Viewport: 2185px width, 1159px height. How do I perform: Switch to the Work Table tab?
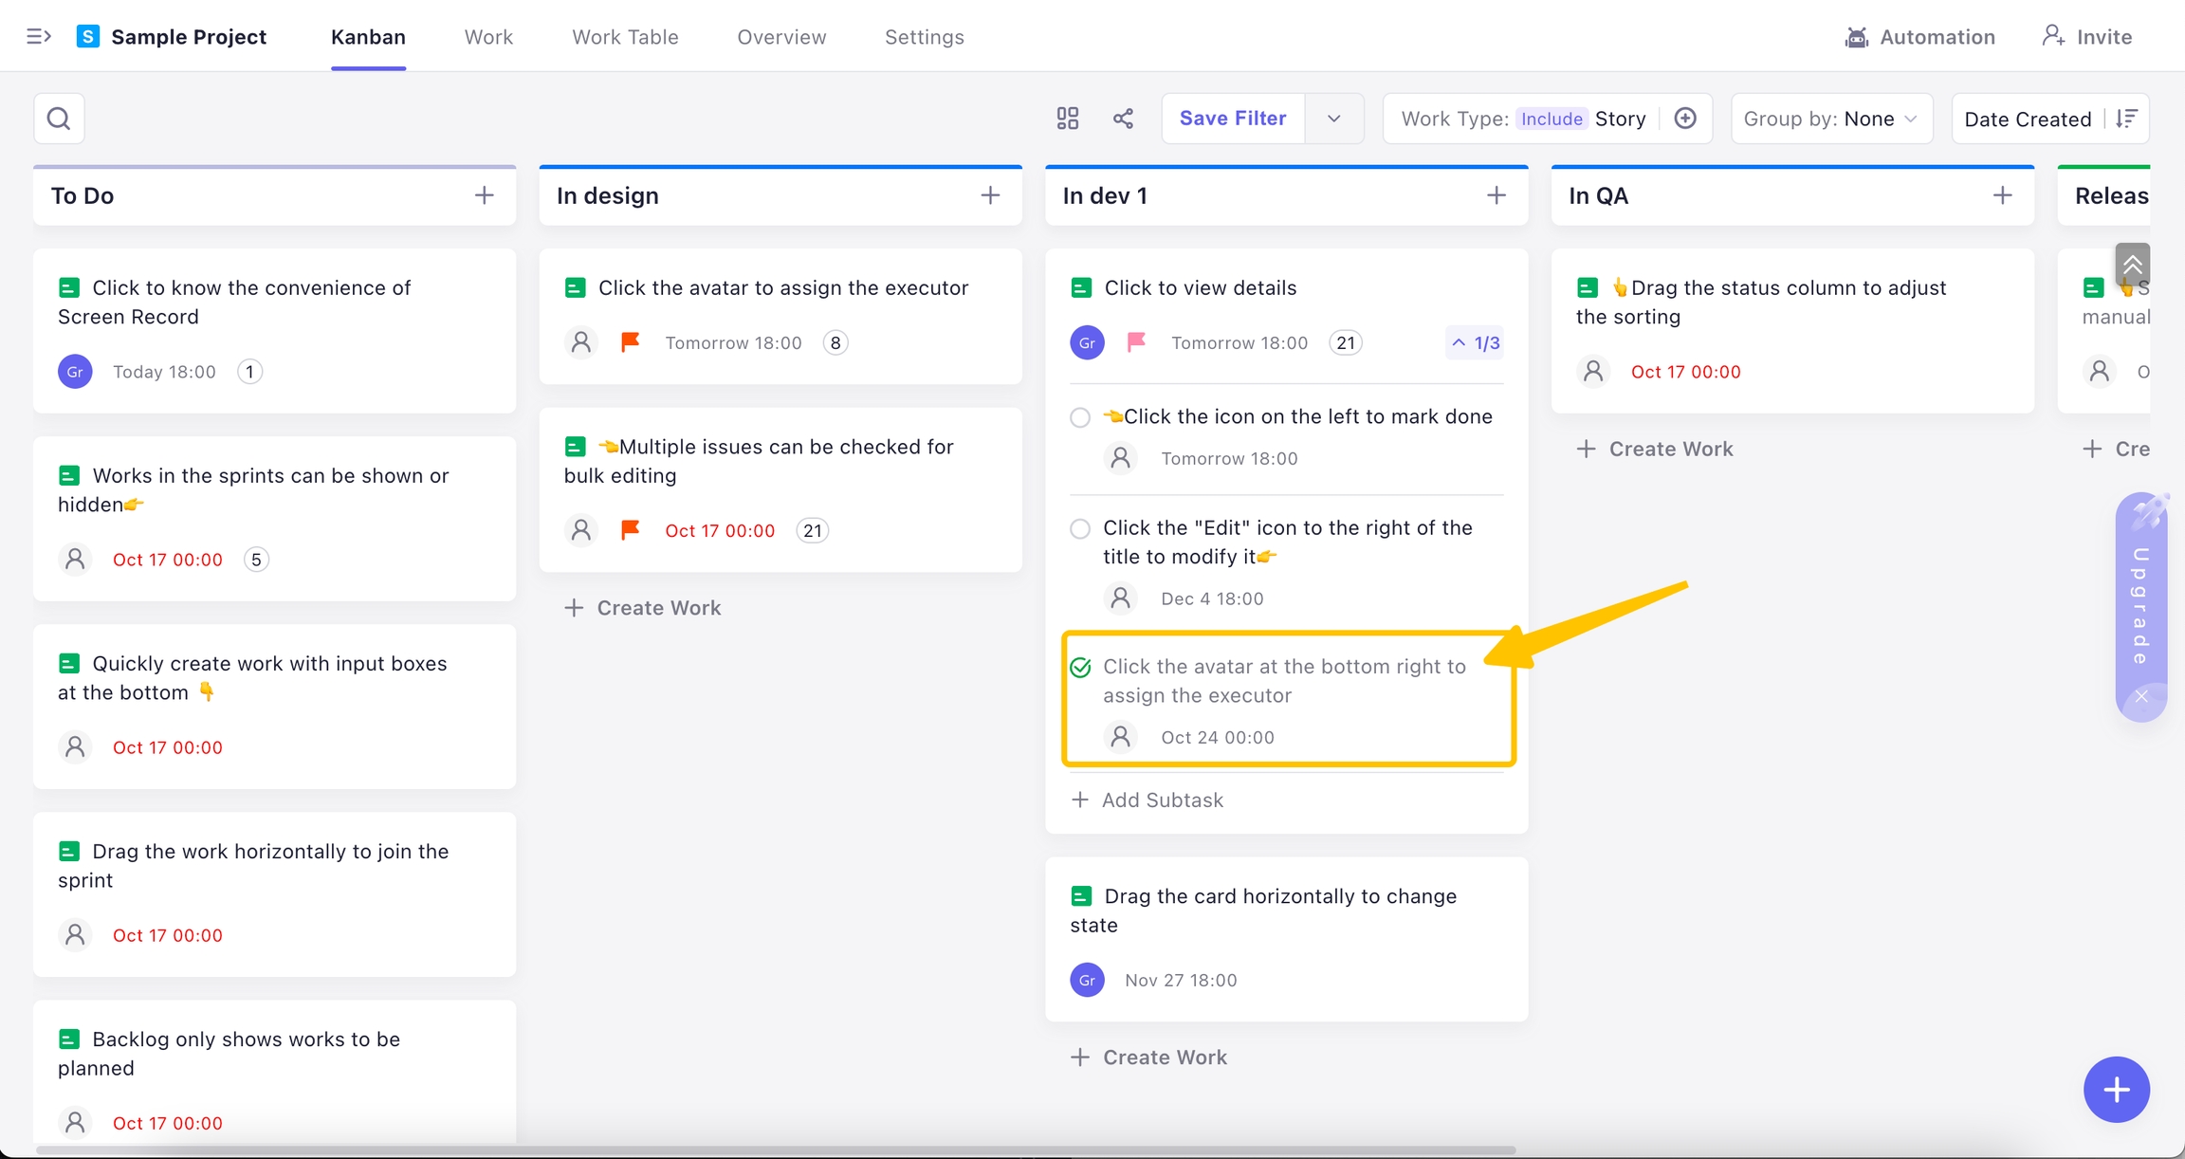coord(625,37)
